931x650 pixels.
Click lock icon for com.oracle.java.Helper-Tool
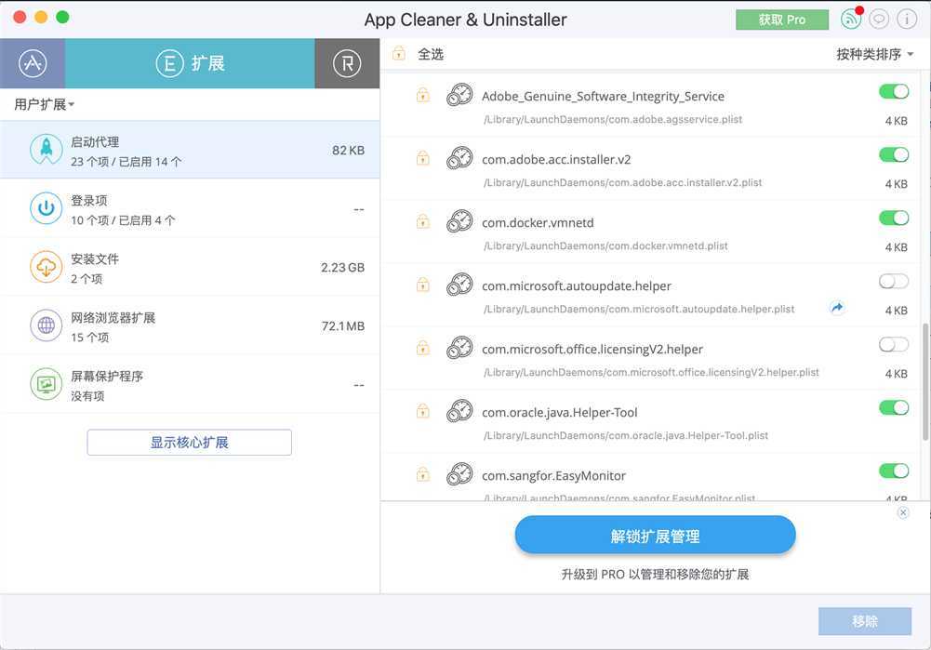pyautogui.click(x=423, y=411)
